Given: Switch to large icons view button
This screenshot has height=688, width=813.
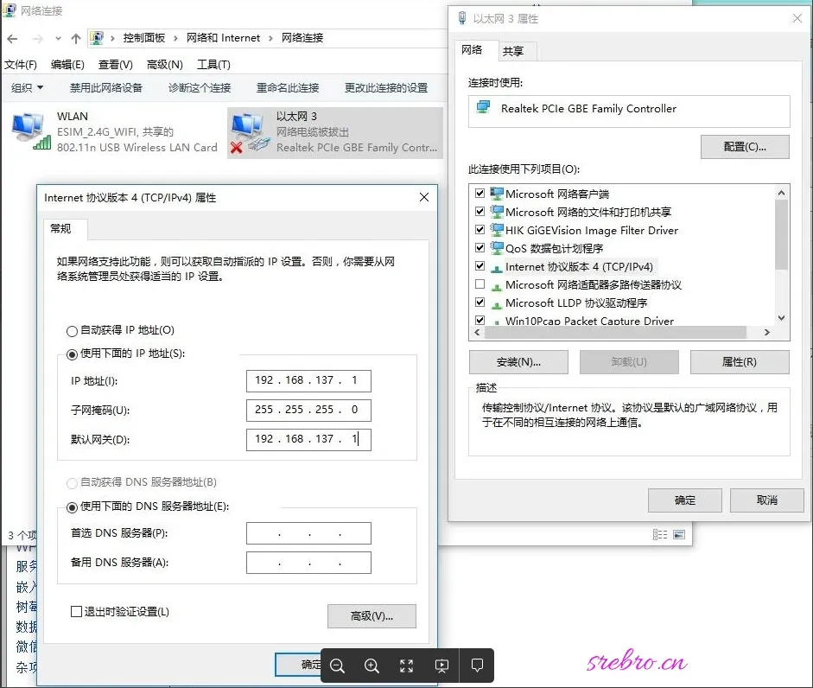Looking at the screenshot, I should tap(679, 534).
